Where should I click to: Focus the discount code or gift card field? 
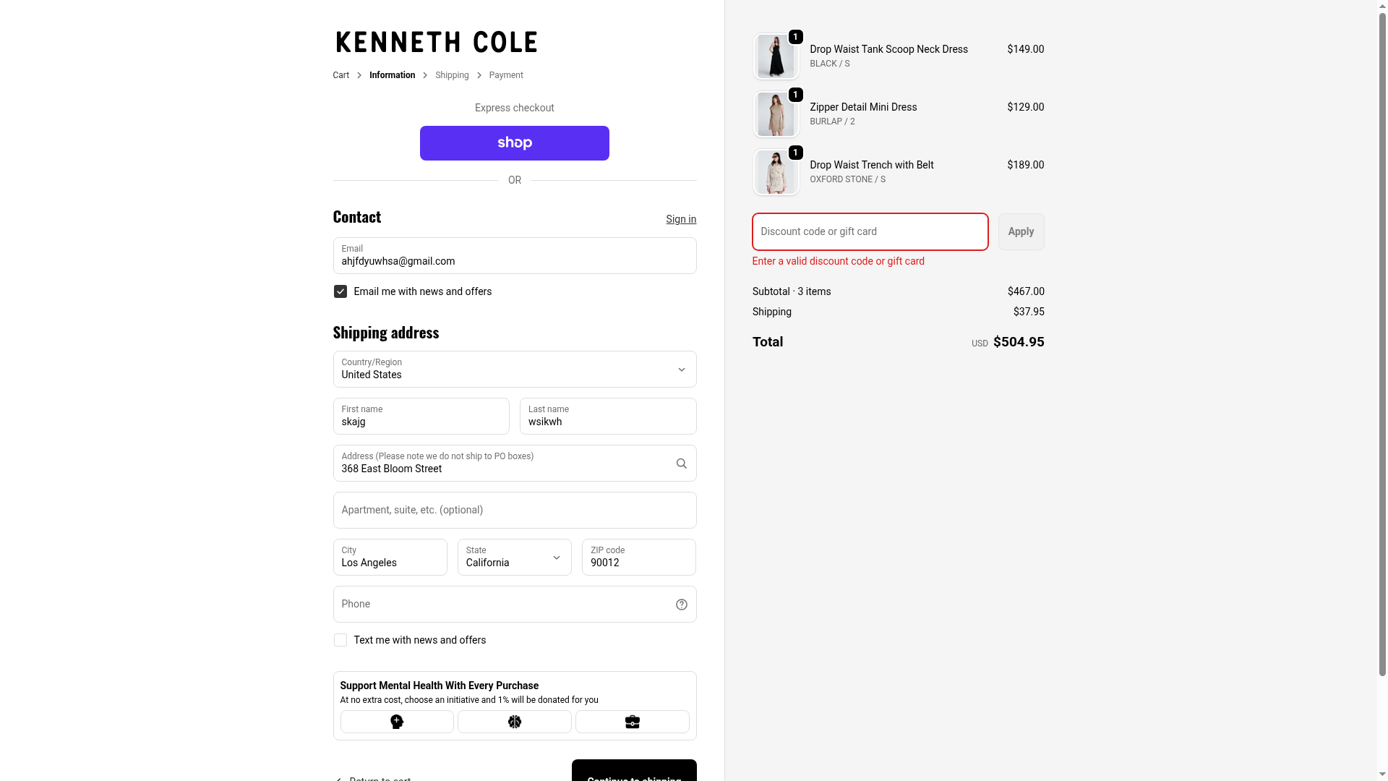[870, 231]
